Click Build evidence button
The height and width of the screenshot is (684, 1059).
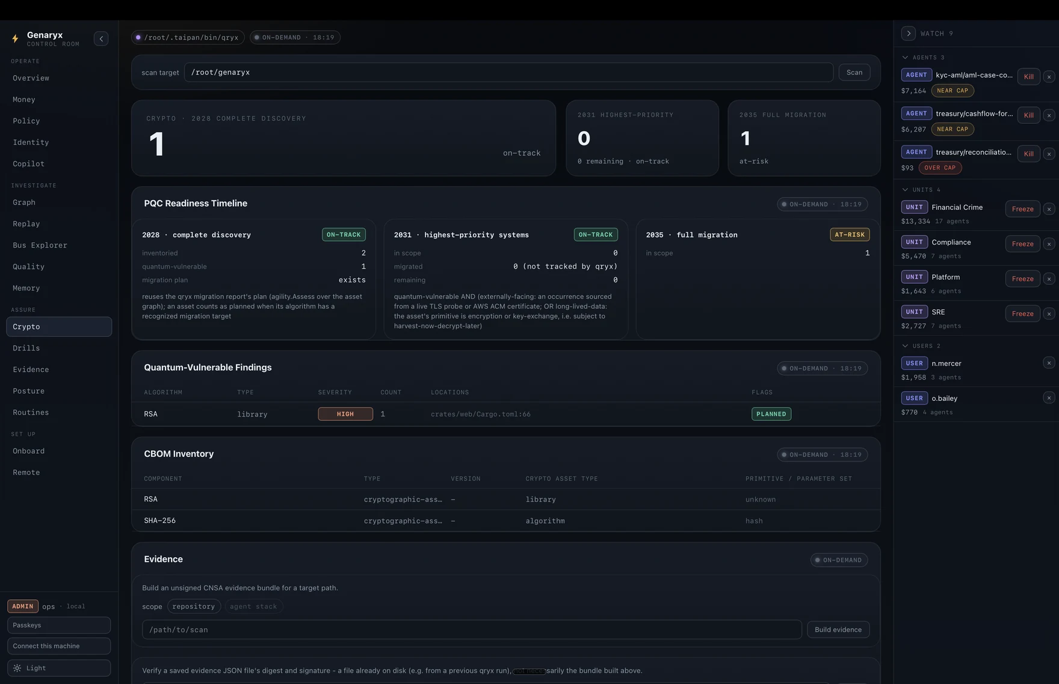(x=838, y=630)
